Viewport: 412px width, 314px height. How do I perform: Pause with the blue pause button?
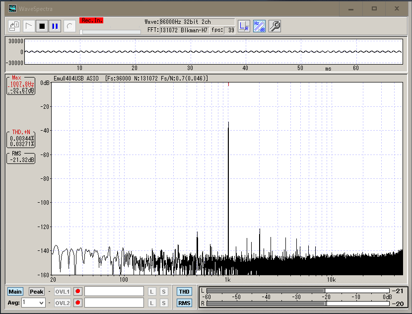[55, 26]
